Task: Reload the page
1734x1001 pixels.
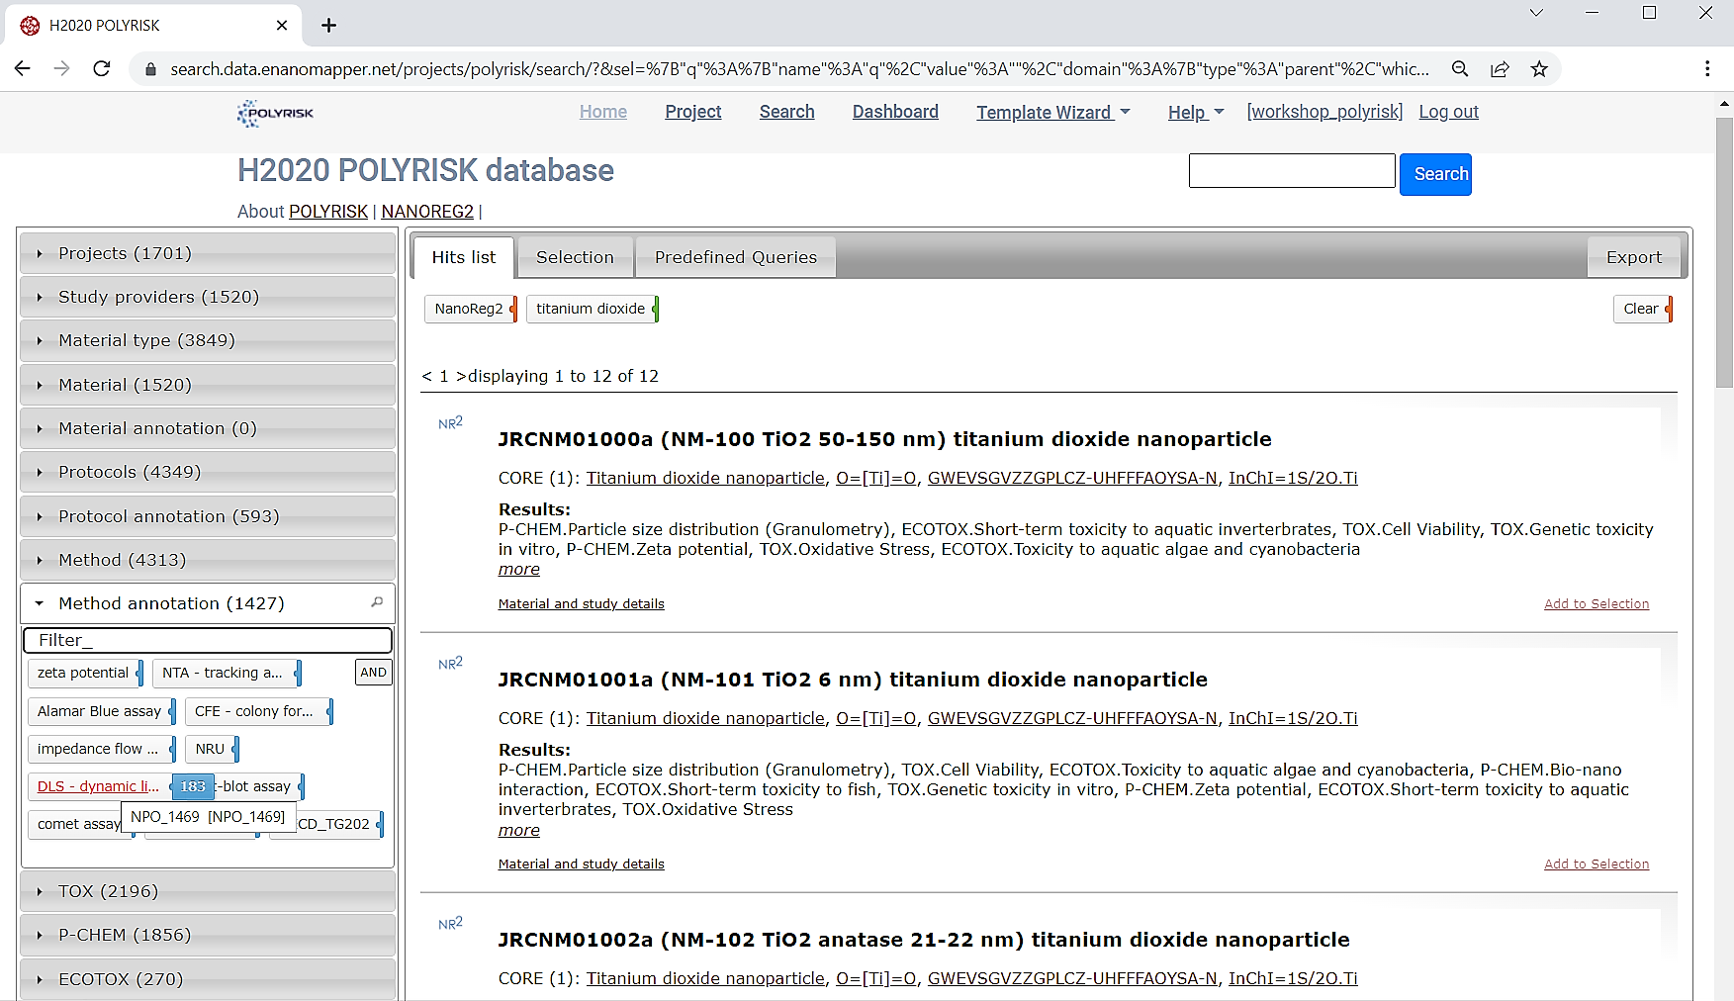Action: [101, 69]
